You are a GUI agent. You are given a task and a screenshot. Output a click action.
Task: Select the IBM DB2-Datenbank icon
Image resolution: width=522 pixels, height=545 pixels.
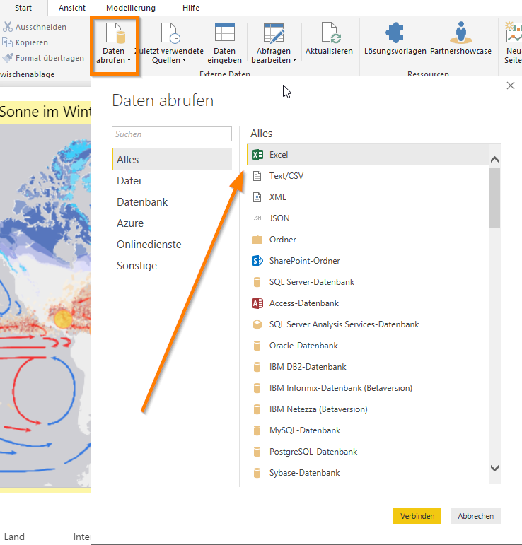(x=257, y=367)
